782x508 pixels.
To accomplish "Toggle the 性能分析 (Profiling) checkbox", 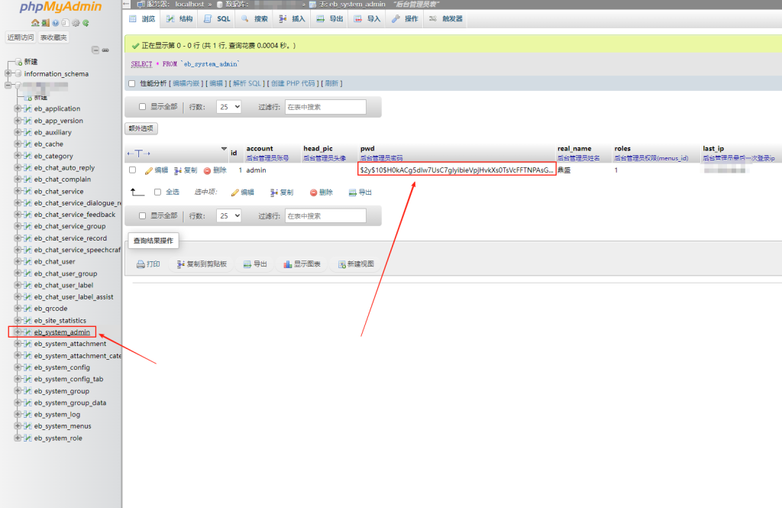I will click(131, 83).
